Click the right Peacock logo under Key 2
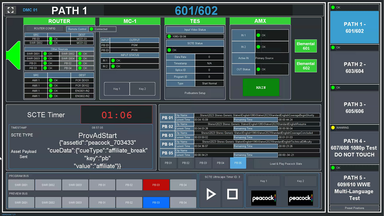Screen dimensions: 384x216 point(300,198)
